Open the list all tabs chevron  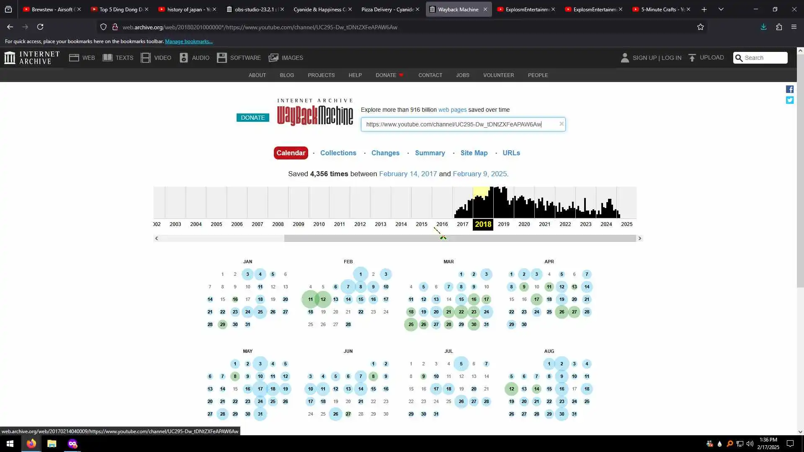721,9
